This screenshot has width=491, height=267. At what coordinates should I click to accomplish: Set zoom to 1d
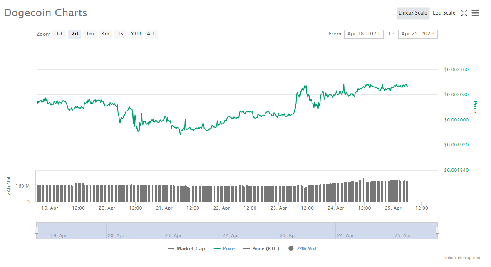tap(59, 34)
